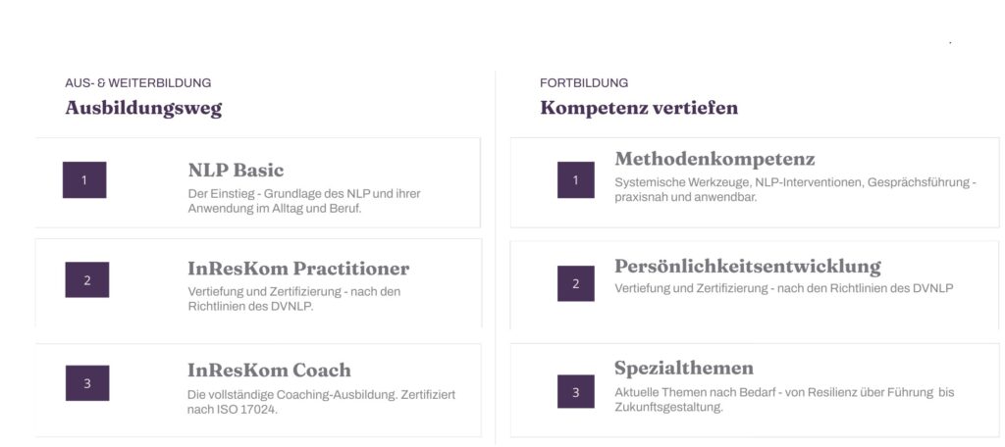Open the NLP Basic heading
Viewport: 1005px width, 447px height.
236,171
